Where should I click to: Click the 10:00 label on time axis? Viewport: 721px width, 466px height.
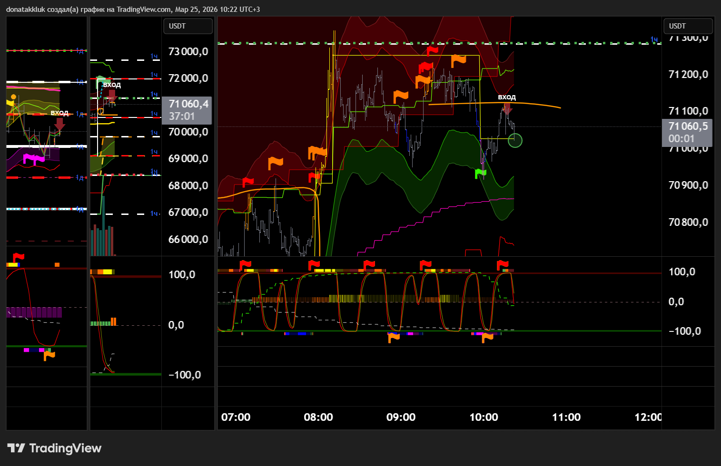(484, 417)
